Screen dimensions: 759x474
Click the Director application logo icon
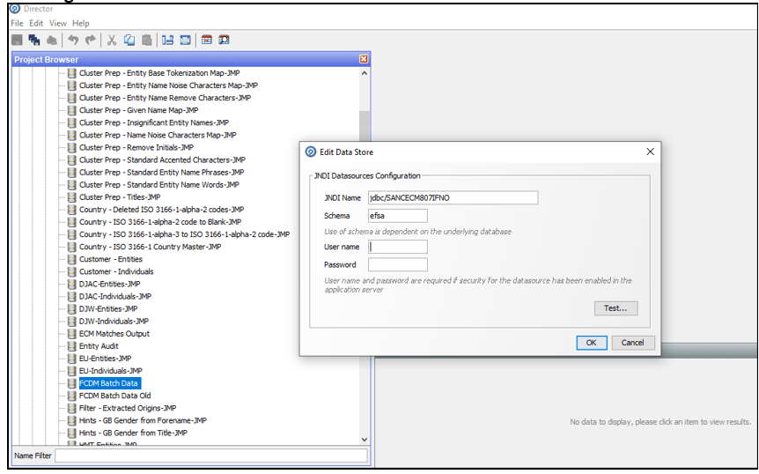[x=15, y=8]
